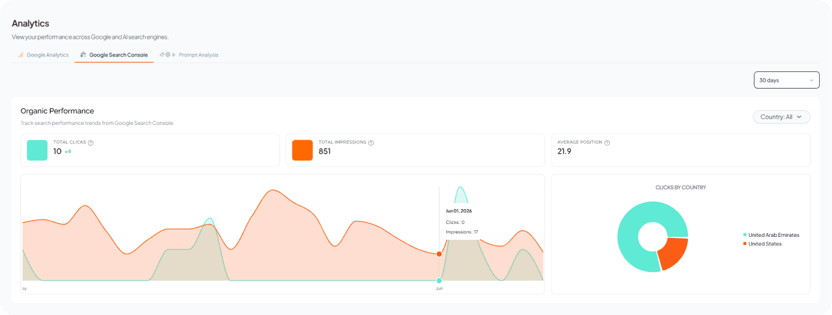This screenshot has width=832, height=315.
Task: Click the Total Clicks help icon
Action: (90, 143)
